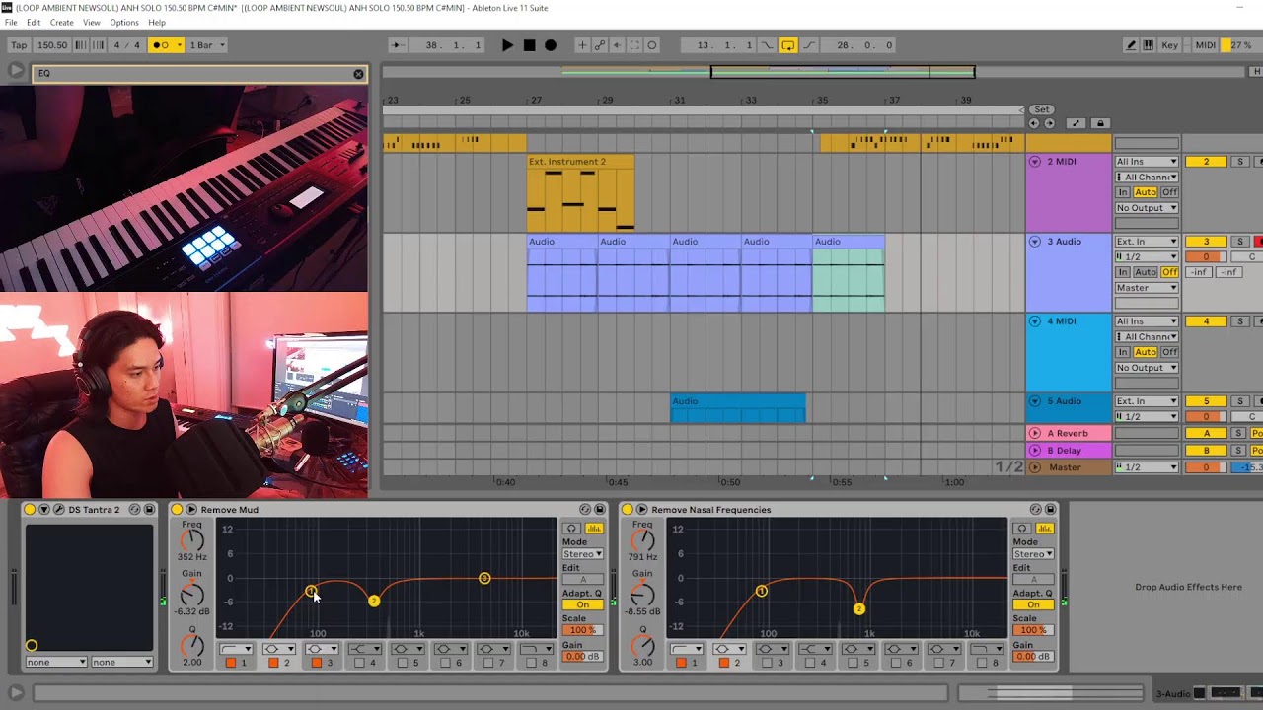Enable Remove Mud filter band 5
The height and width of the screenshot is (710, 1263).
point(403,663)
